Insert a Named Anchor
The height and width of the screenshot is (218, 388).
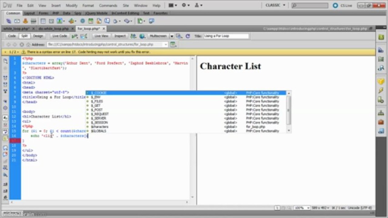pyautogui.click(x=25, y=21)
